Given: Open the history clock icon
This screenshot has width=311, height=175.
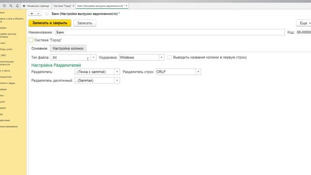Looking at the screenshot, I should (4, 6).
